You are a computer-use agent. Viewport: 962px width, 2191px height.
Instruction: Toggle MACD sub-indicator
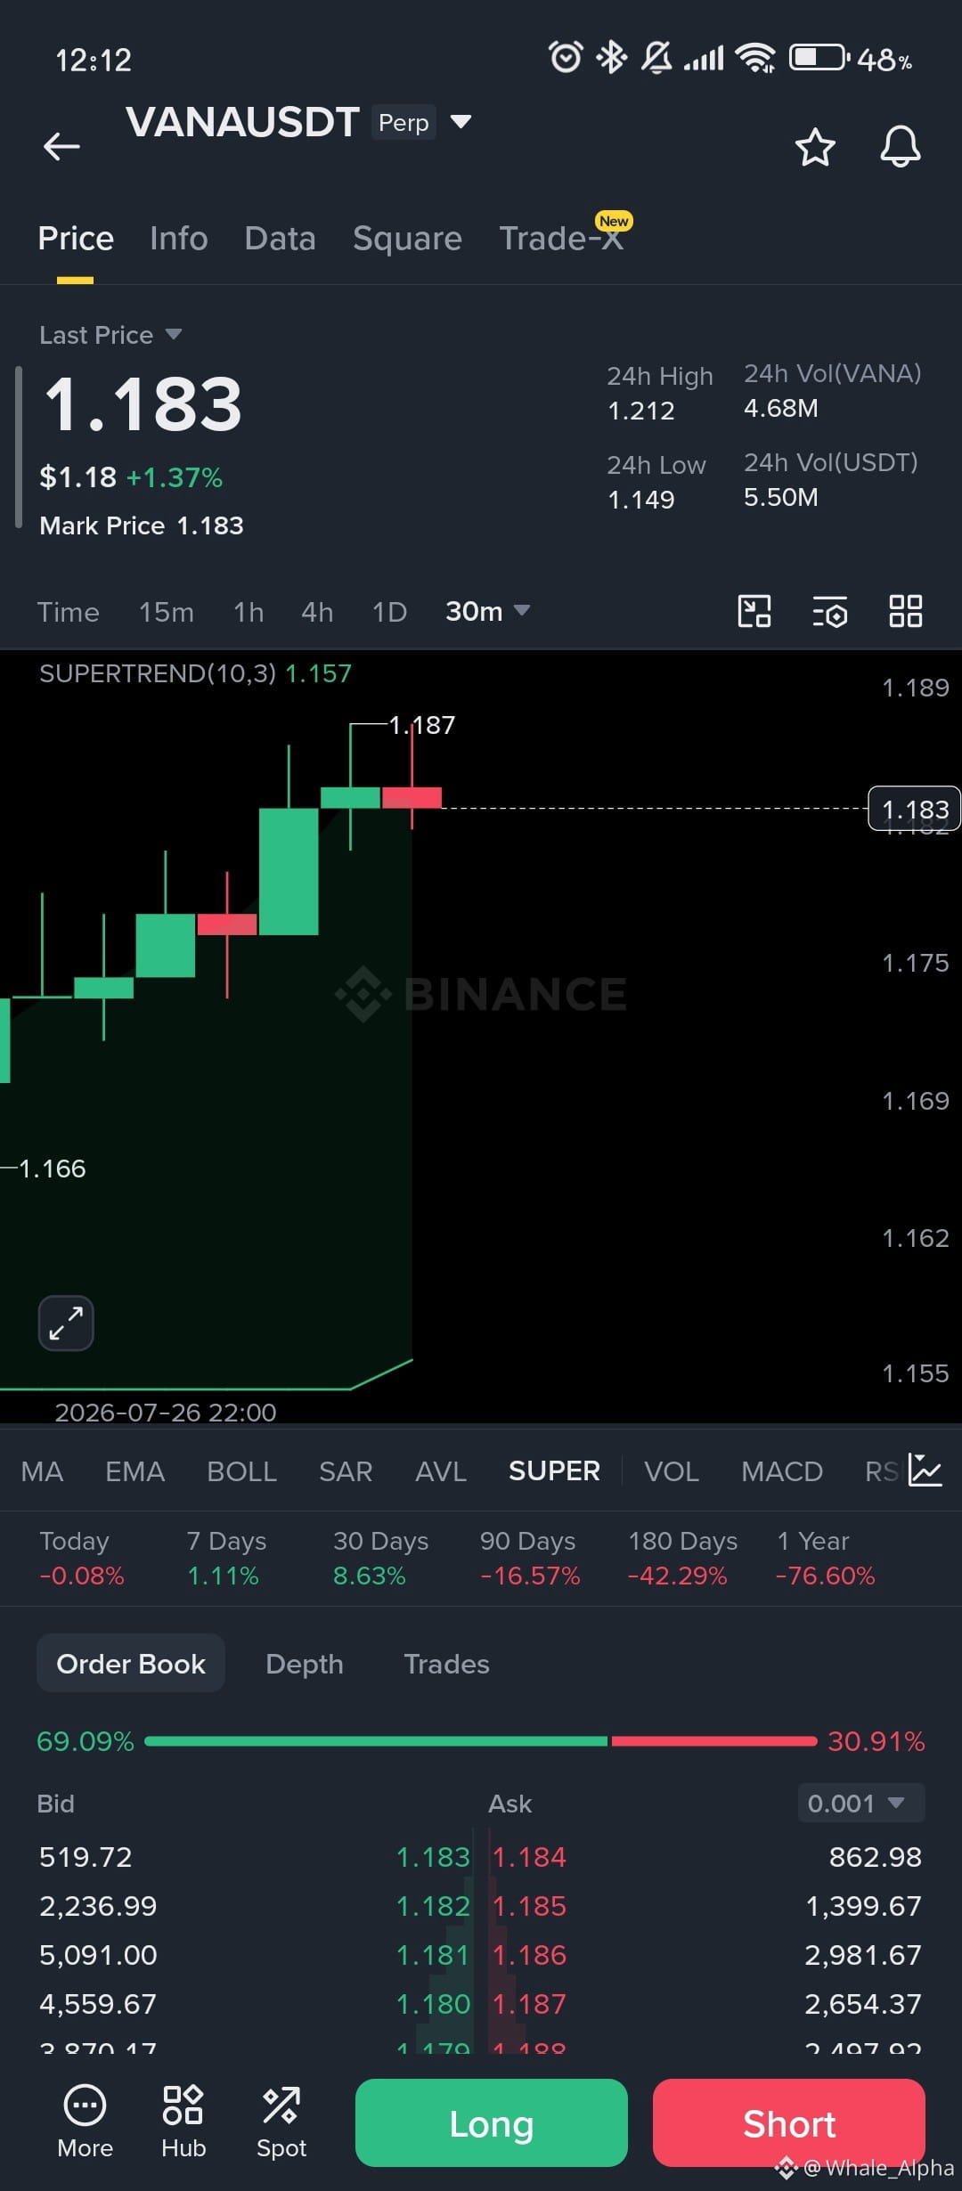(782, 1471)
